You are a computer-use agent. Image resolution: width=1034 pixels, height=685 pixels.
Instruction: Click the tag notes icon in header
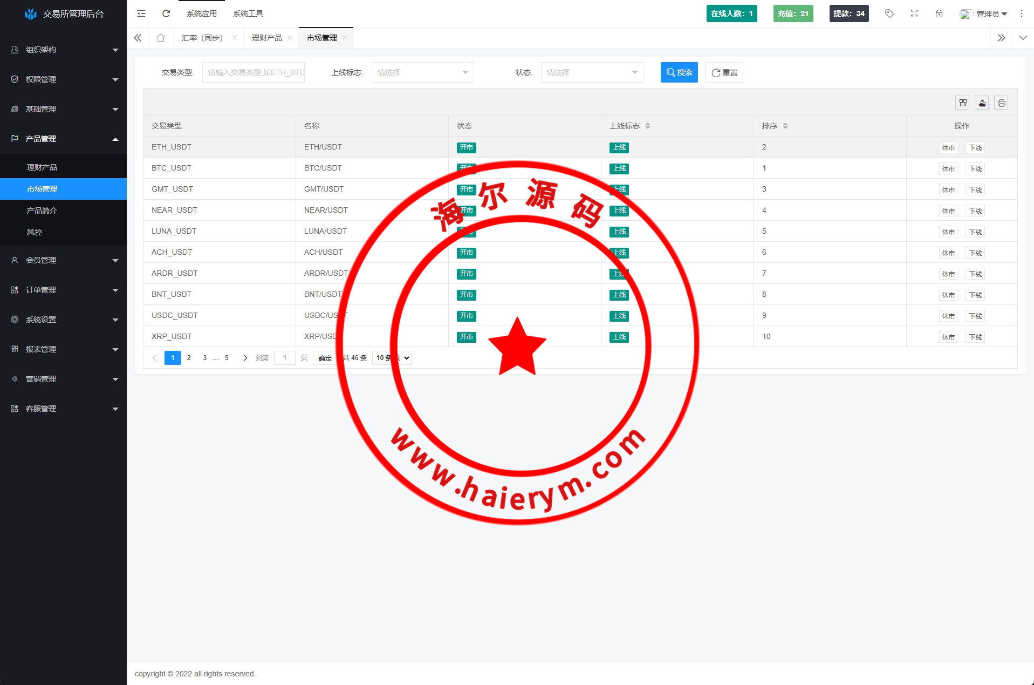889,13
